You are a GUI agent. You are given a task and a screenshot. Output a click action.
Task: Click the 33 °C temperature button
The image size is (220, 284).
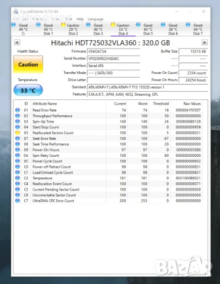pos(28,91)
